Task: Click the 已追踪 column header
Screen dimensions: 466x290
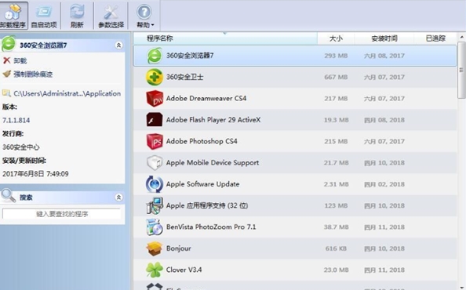Action: click(435, 38)
